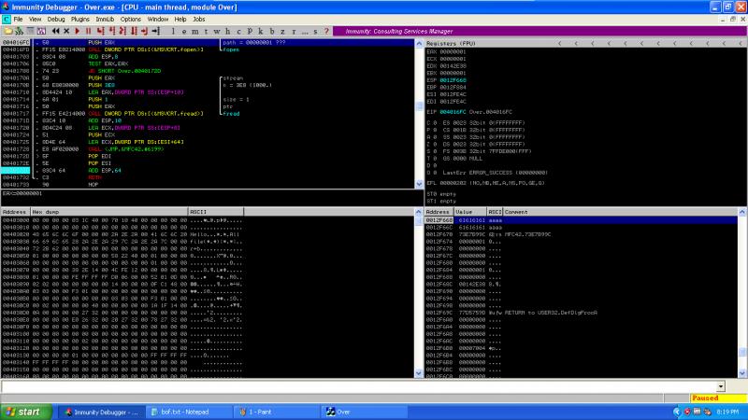748x420 pixels.
Task: Click stack pane scroll up arrow
Action: pyautogui.click(x=742, y=212)
